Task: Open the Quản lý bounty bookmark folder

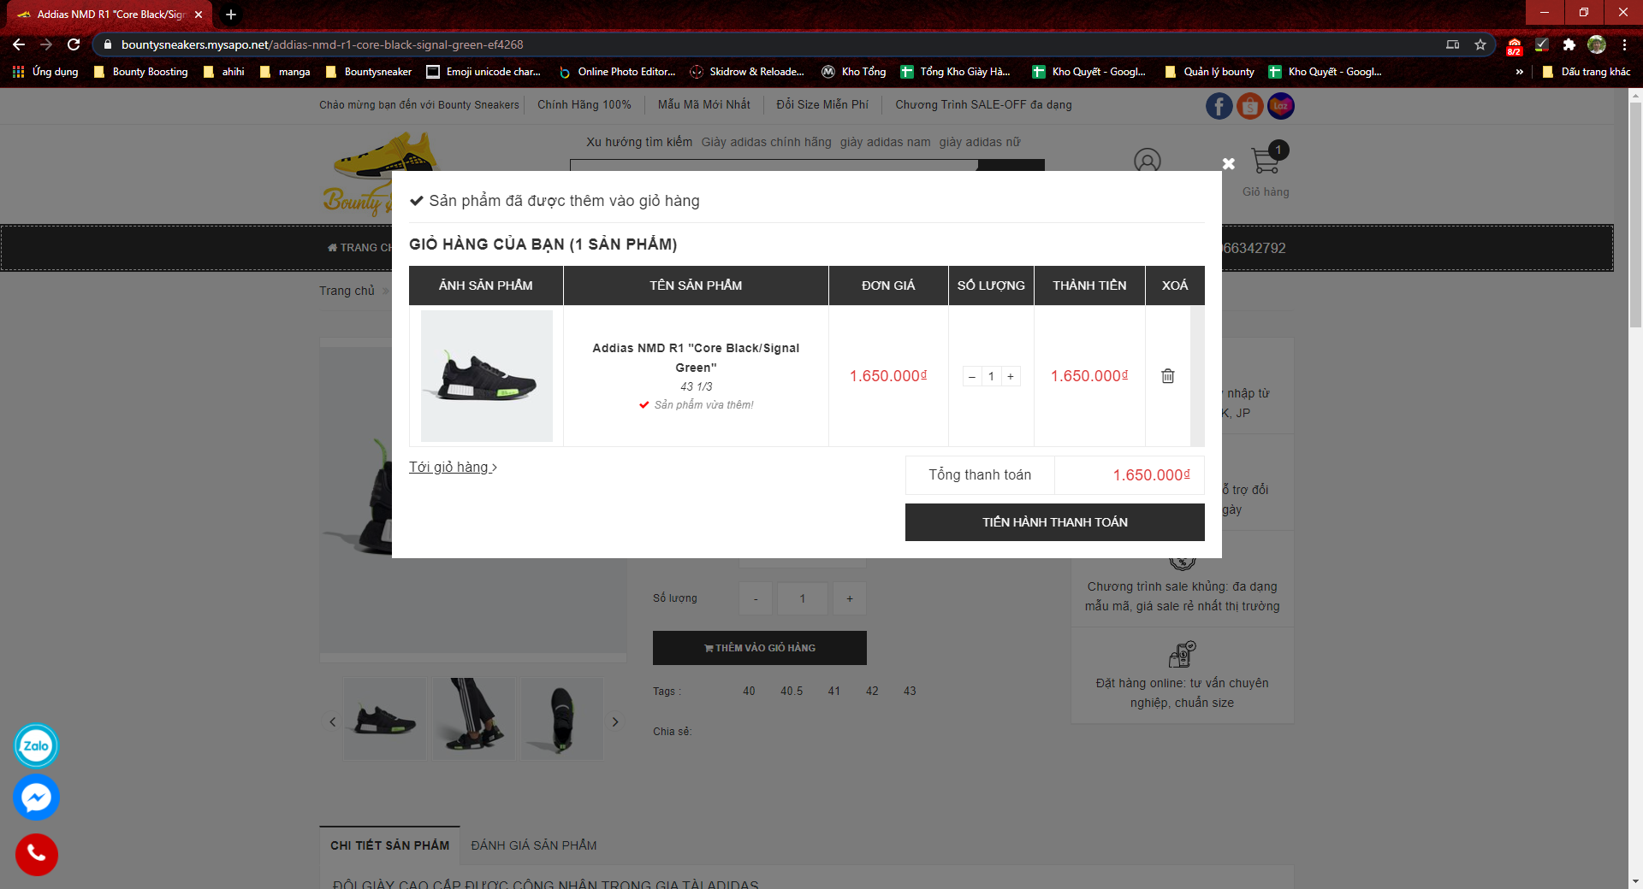Action: point(1210,72)
